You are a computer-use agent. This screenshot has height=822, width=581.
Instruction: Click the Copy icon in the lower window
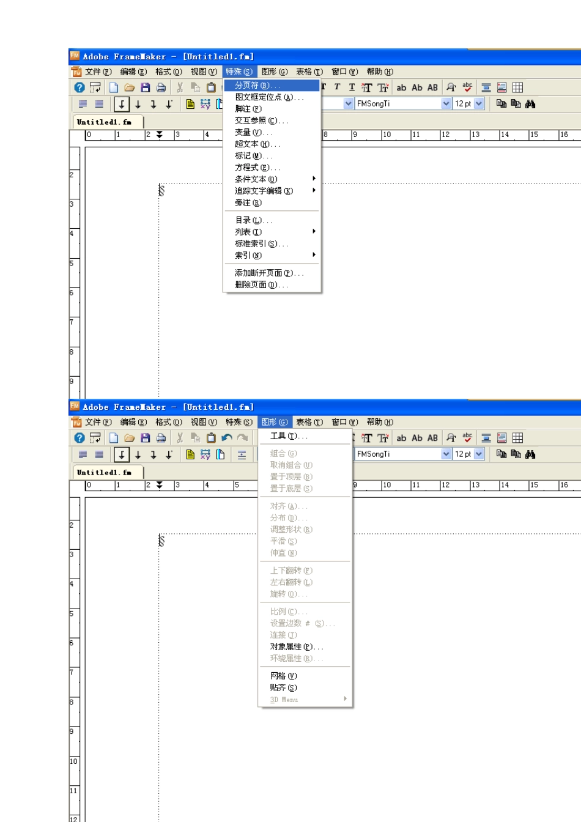tap(195, 438)
